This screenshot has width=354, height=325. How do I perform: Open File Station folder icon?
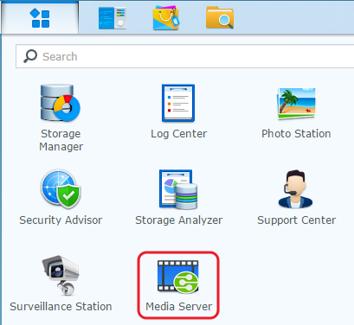(x=220, y=18)
